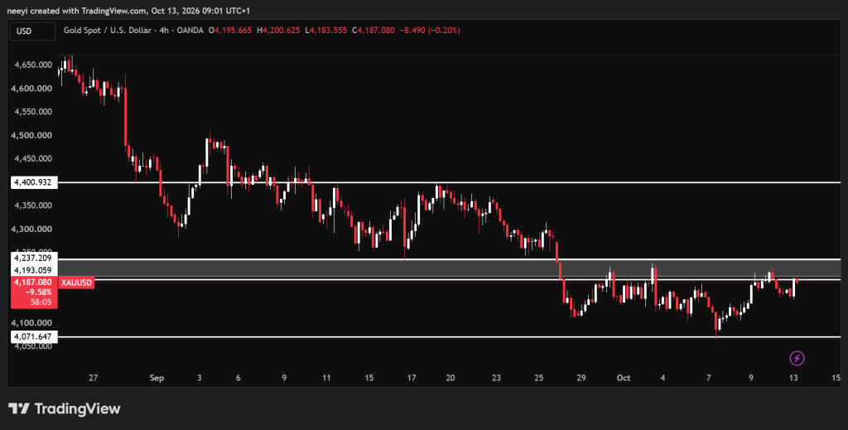Click the 29 date label on time axis
This screenshot has height=430, width=848.
[x=581, y=378]
